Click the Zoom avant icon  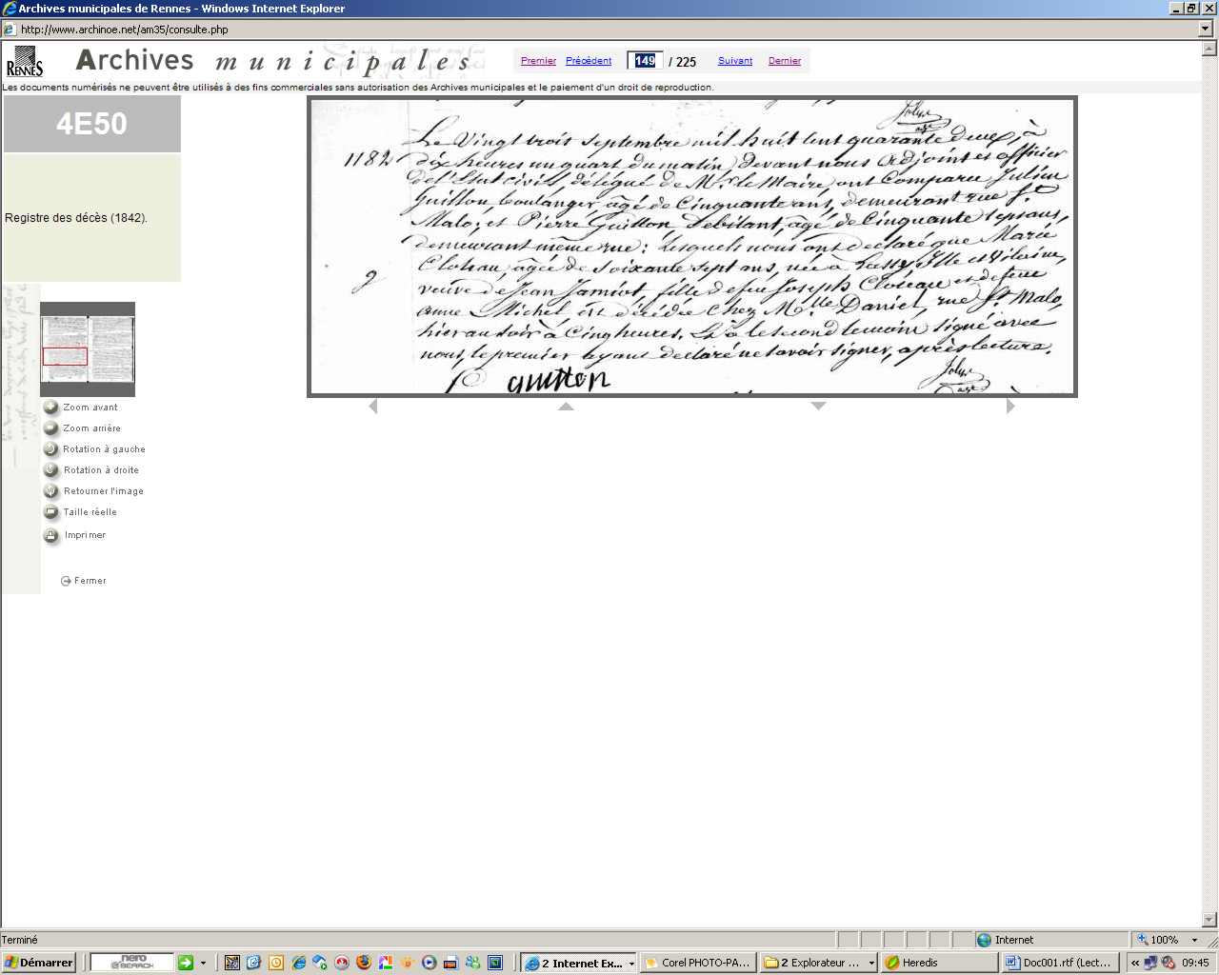click(x=51, y=408)
